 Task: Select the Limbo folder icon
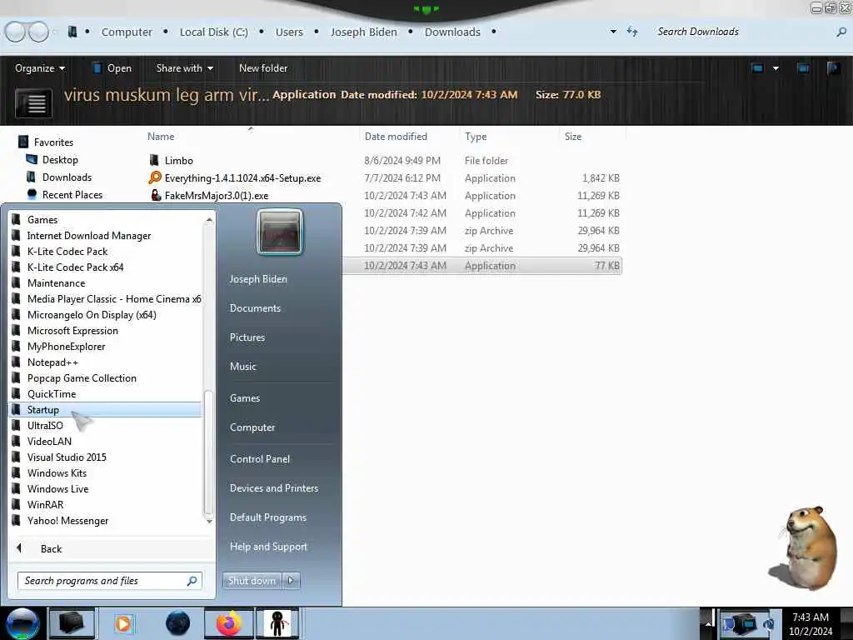pyautogui.click(x=154, y=160)
